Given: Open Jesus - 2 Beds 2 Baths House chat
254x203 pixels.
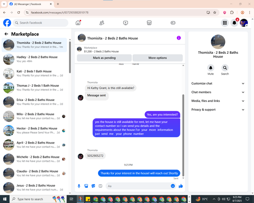Looking at the screenshot, I should coord(34,187).
